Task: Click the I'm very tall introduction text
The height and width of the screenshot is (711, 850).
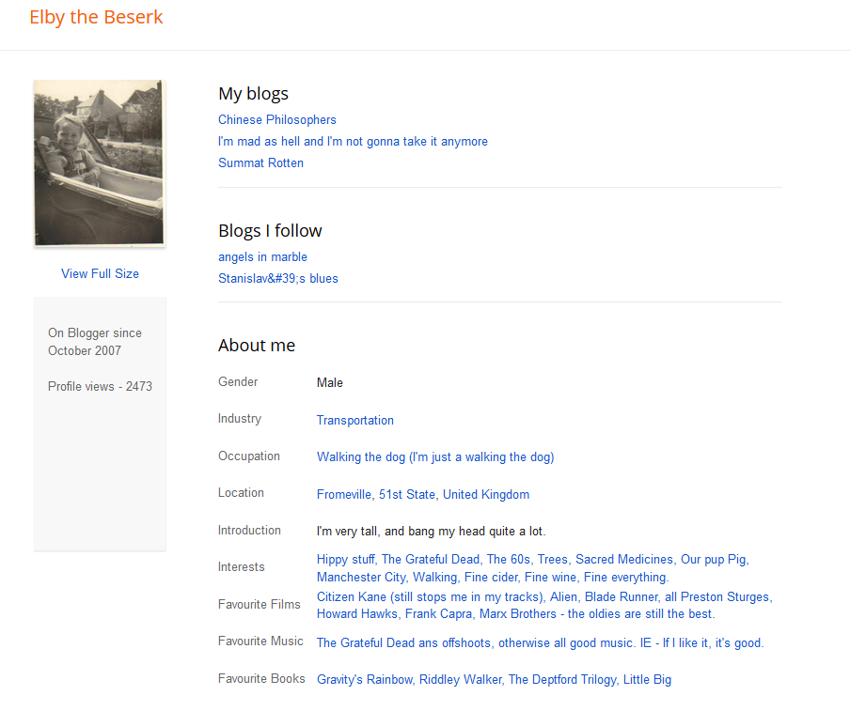Action: [431, 532]
